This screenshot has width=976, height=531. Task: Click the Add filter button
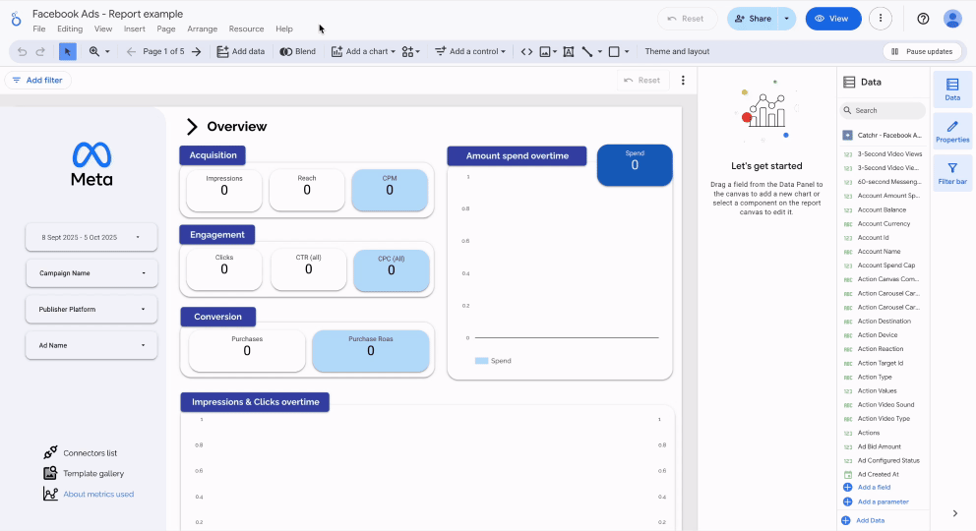pos(38,81)
